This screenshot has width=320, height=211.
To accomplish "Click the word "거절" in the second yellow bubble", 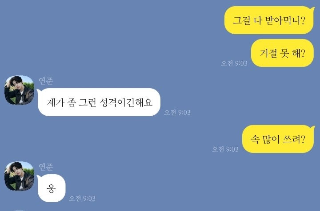I will coord(268,53).
